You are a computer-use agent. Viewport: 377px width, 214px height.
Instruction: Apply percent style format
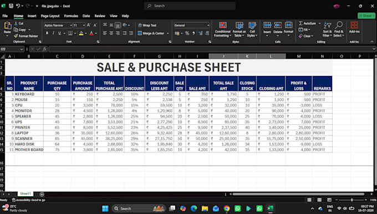point(187,33)
